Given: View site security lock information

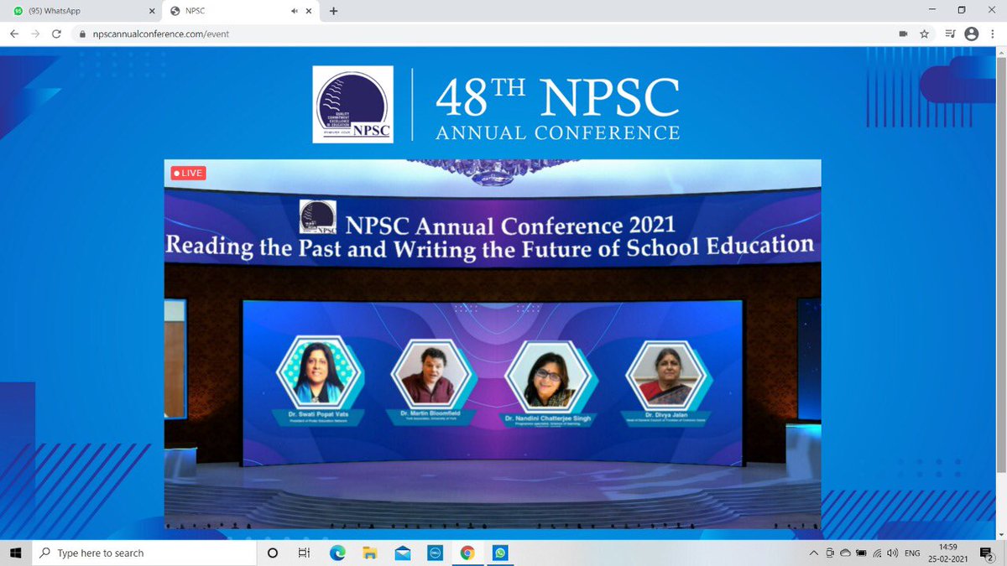Looking at the screenshot, I should pyautogui.click(x=82, y=34).
